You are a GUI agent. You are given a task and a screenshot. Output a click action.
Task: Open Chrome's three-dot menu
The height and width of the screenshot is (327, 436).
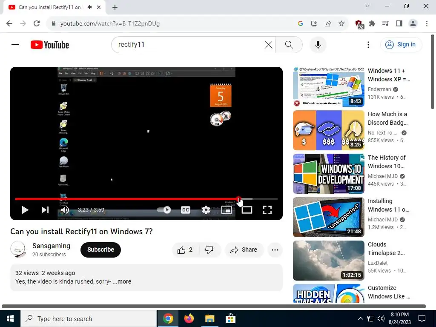click(x=427, y=23)
